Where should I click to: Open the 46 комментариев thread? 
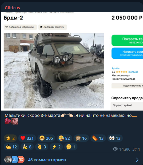[47, 160]
